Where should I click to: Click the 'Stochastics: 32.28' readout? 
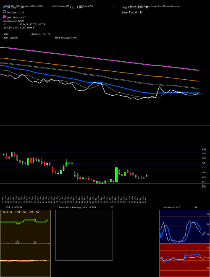pos(13,21)
